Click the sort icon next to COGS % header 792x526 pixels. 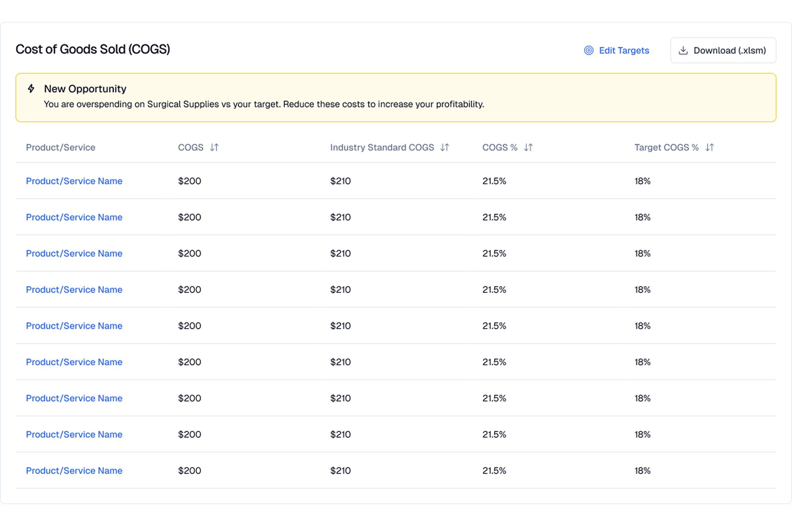(529, 147)
